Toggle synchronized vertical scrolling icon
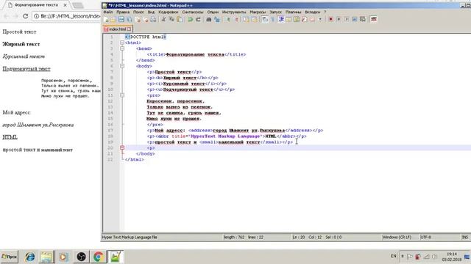 click(246, 20)
